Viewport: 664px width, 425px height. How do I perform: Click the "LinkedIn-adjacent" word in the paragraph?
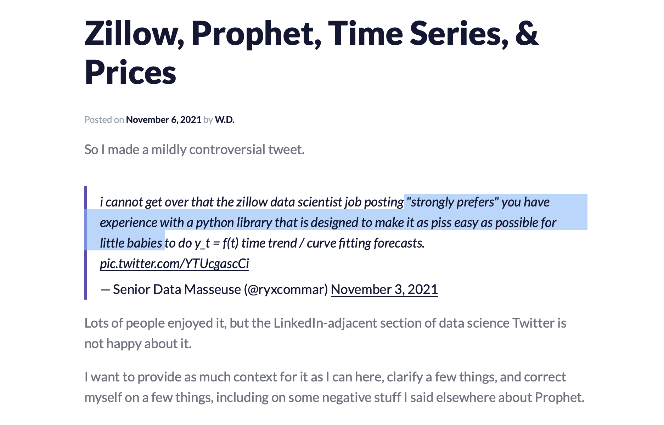(x=325, y=323)
